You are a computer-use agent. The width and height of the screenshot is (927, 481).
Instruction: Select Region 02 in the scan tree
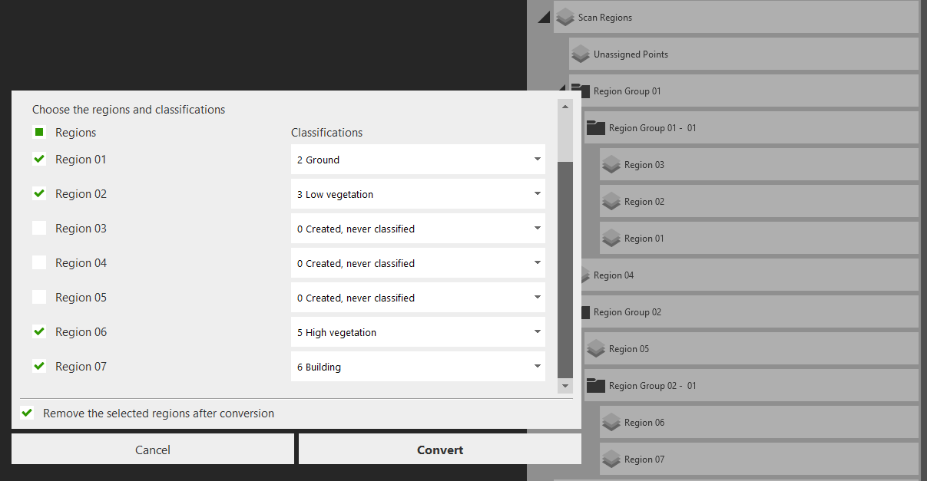click(759, 201)
